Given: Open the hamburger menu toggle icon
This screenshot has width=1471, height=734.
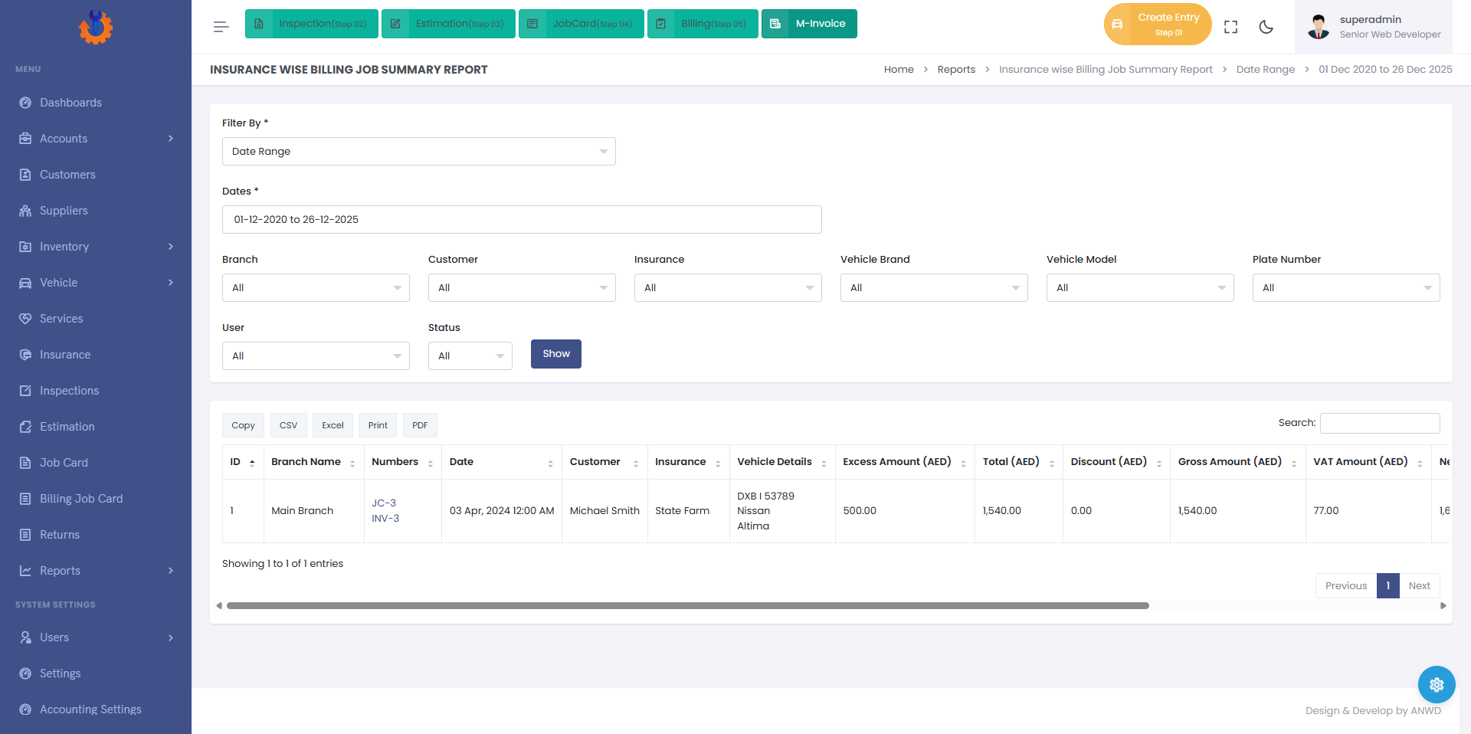Looking at the screenshot, I should pos(221,27).
